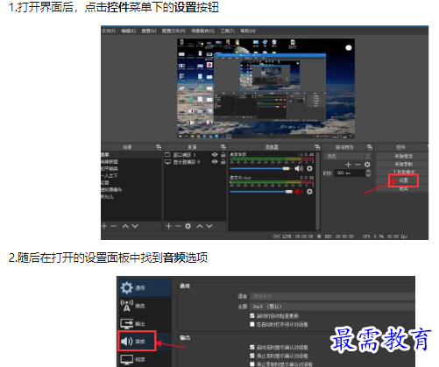The height and width of the screenshot is (367, 439).
Task: Open the 工具(T) menu
Action: click(227, 31)
